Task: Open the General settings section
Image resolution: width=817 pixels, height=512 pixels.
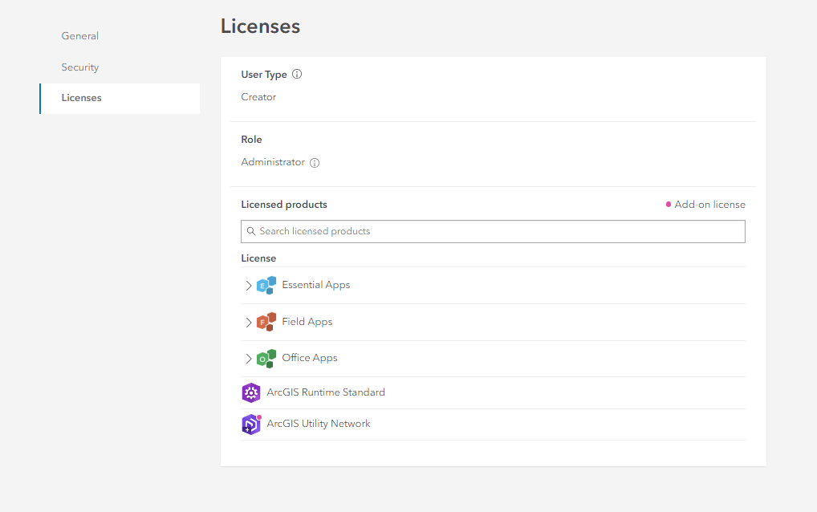Action: (79, 35)
